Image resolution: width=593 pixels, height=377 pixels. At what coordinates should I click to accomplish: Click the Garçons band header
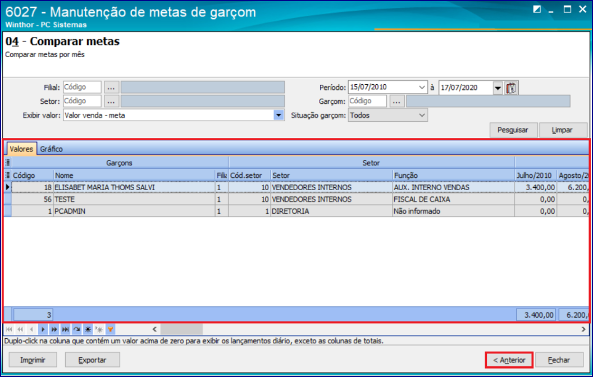pos(120,163)
